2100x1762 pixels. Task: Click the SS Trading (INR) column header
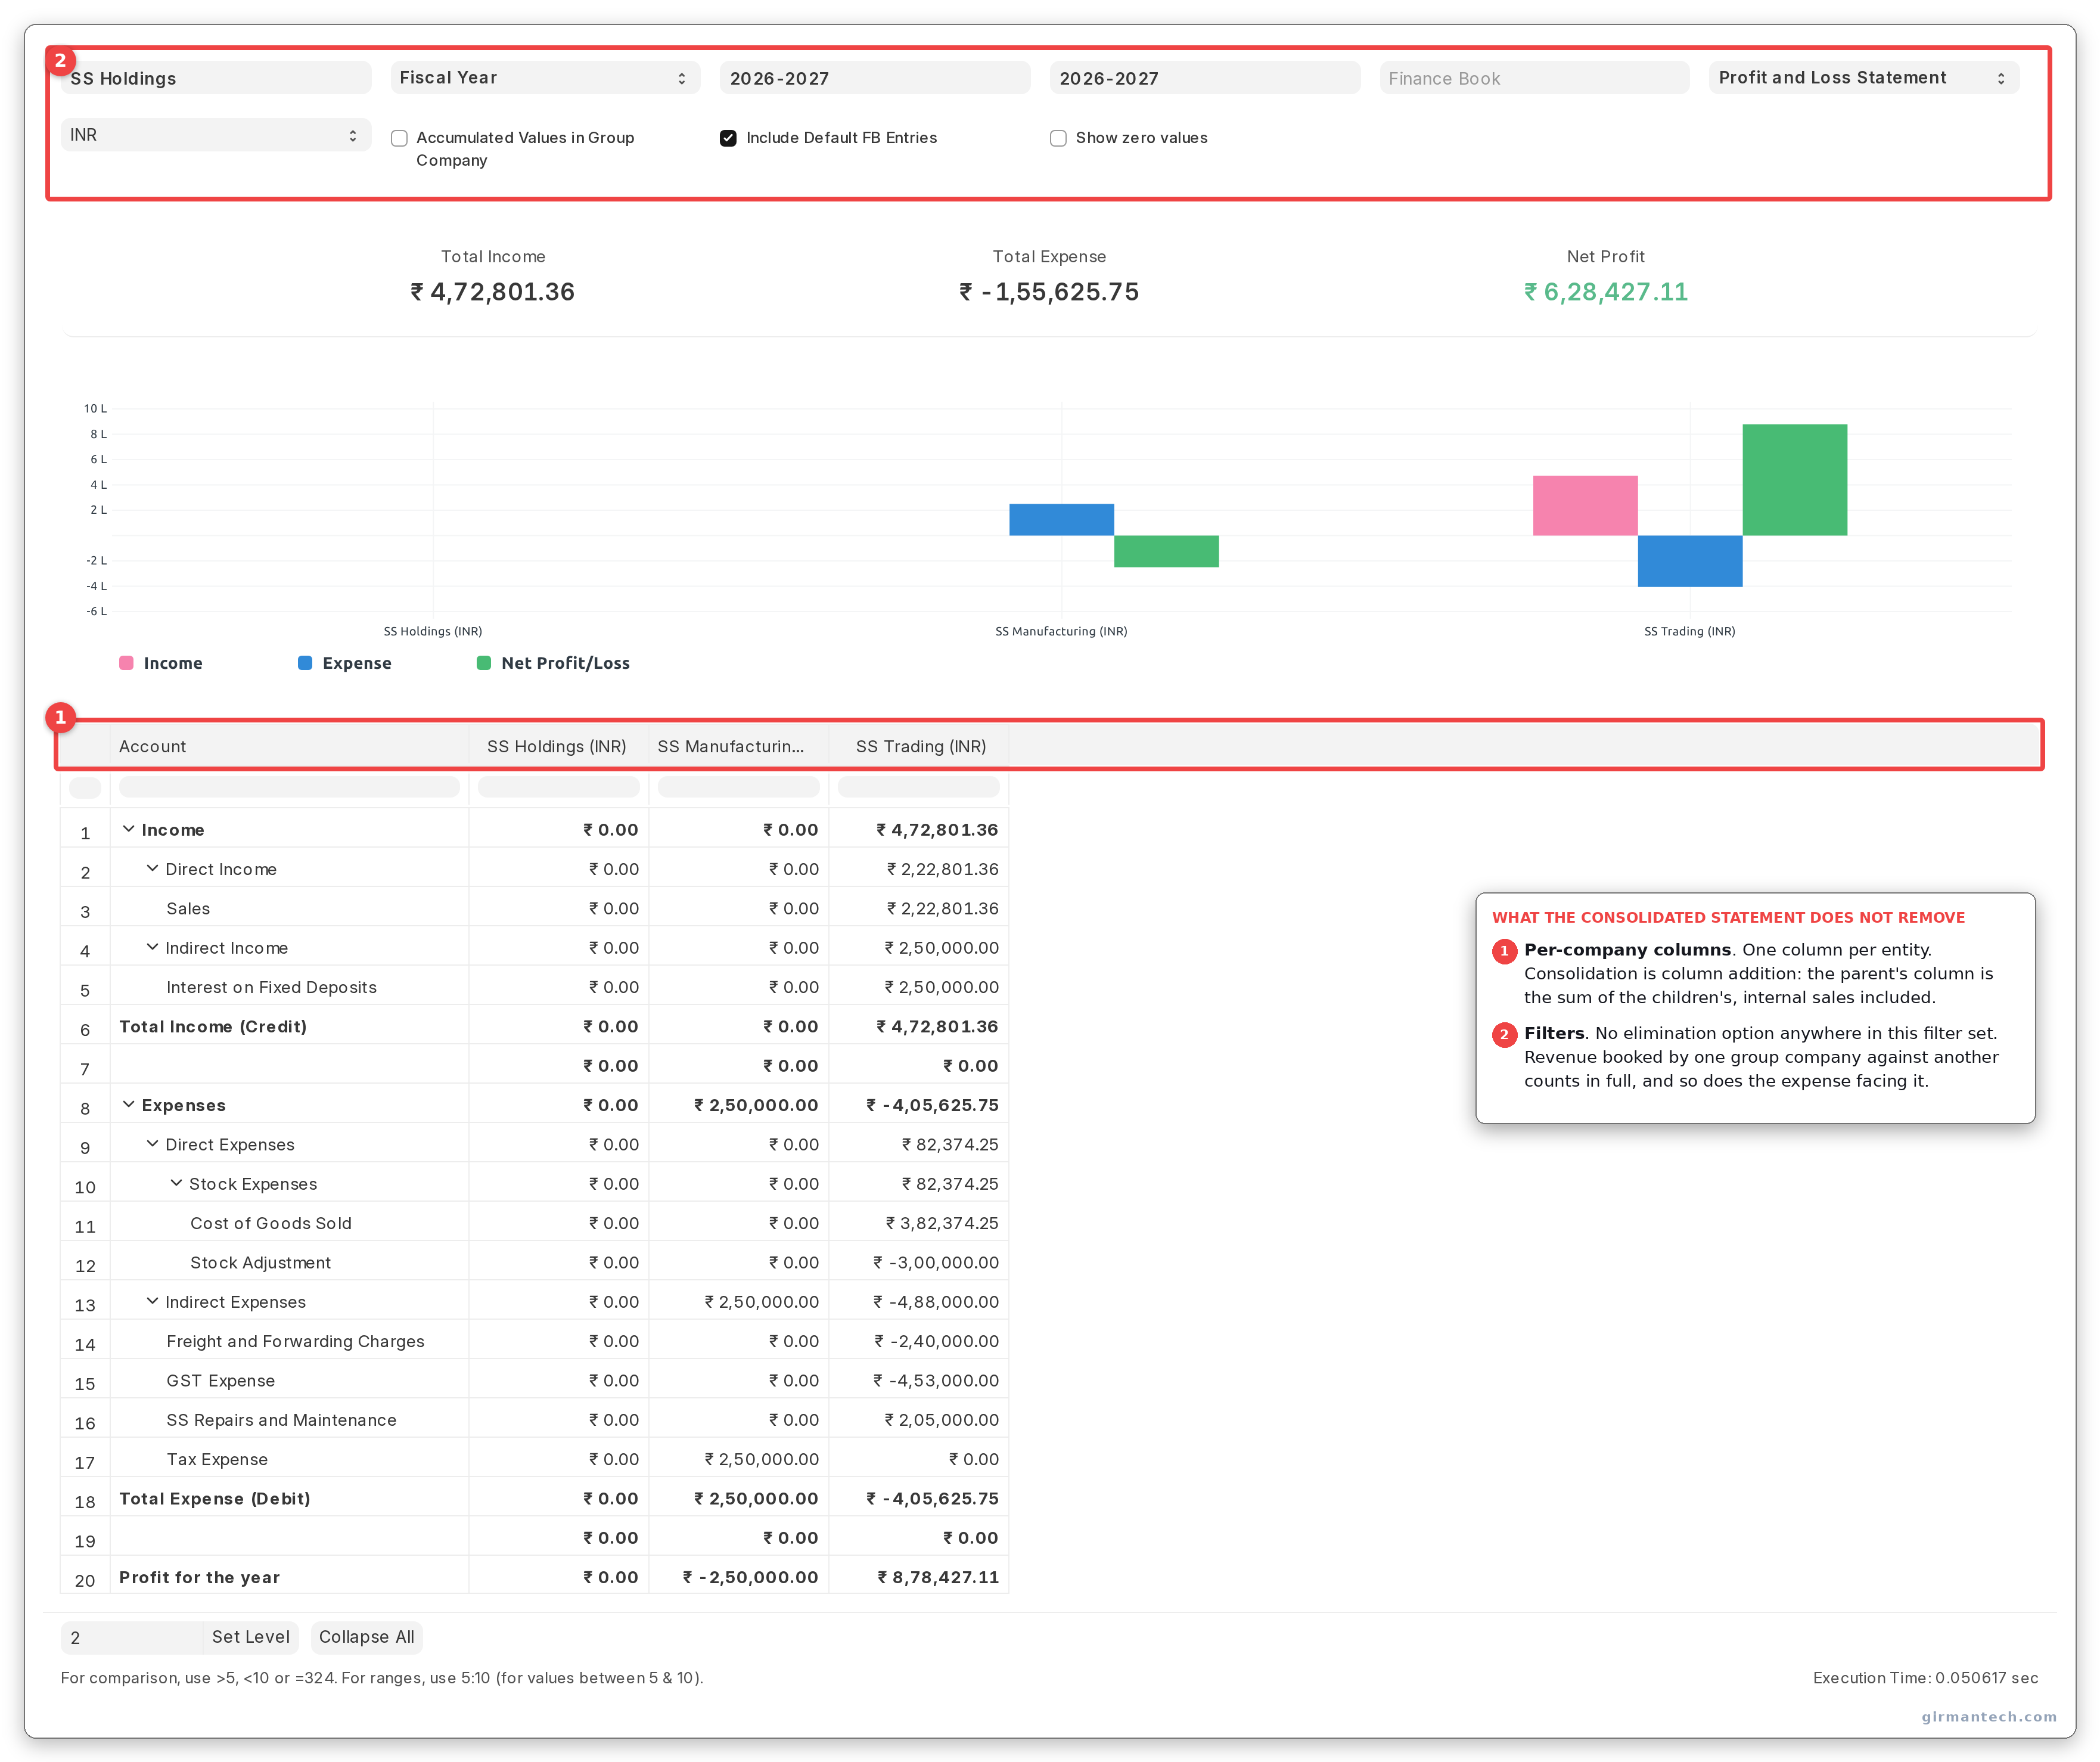[x=918, y=746]
